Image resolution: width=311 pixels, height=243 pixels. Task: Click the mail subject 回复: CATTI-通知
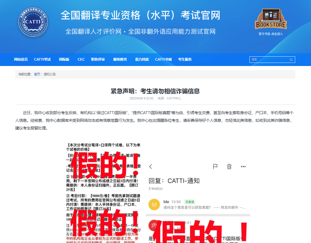click(x=174, y=181)
